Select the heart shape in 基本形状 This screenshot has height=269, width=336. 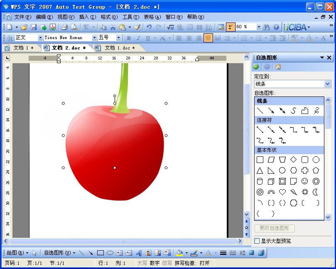(x=282, y=192)
